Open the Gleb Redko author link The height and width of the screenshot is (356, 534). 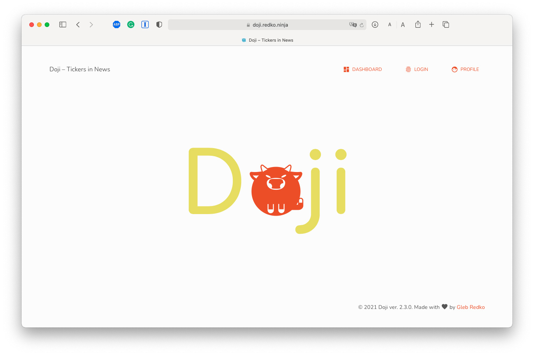tap(470, 307)
